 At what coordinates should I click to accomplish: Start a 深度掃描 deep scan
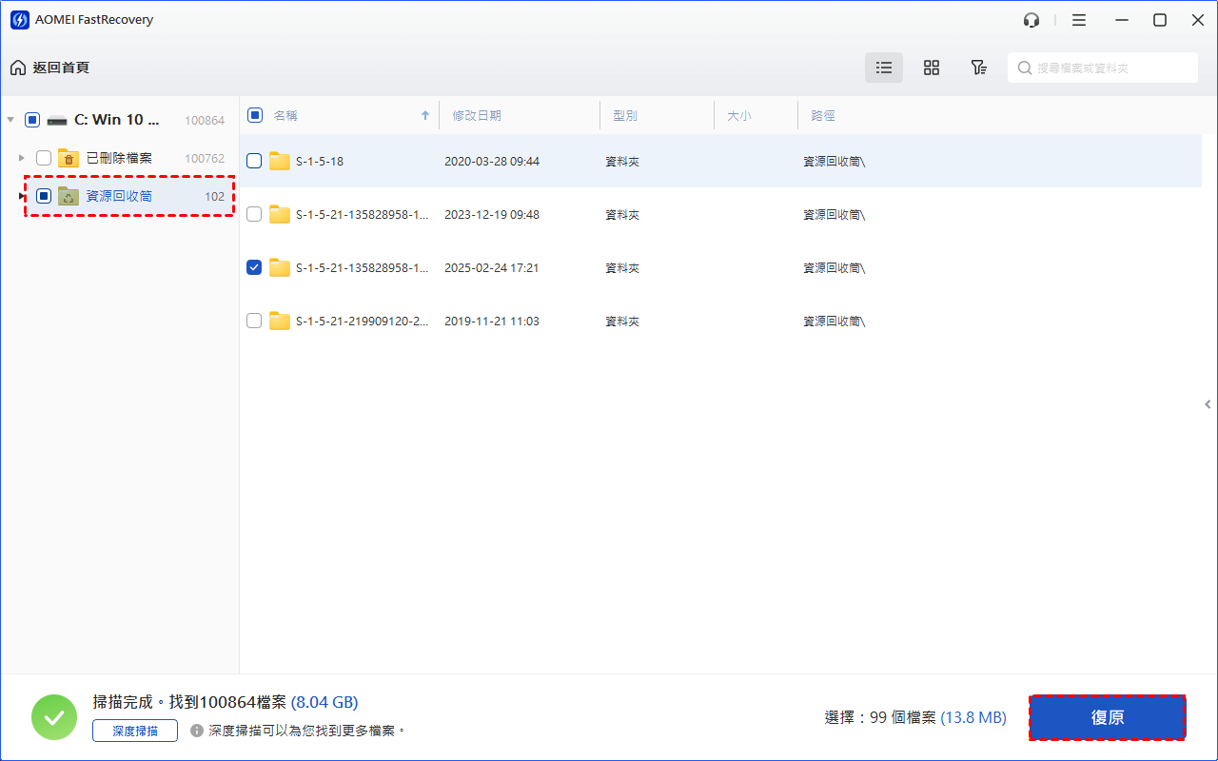tap(135, 731)
